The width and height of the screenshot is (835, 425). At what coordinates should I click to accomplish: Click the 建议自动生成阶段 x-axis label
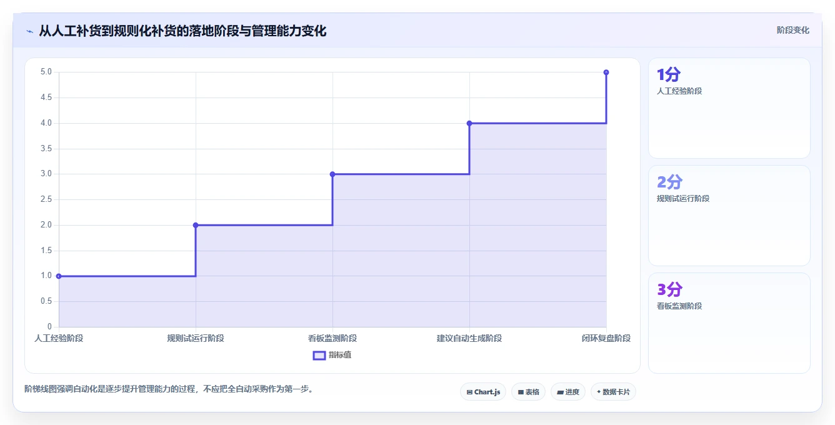coord(469,338)
